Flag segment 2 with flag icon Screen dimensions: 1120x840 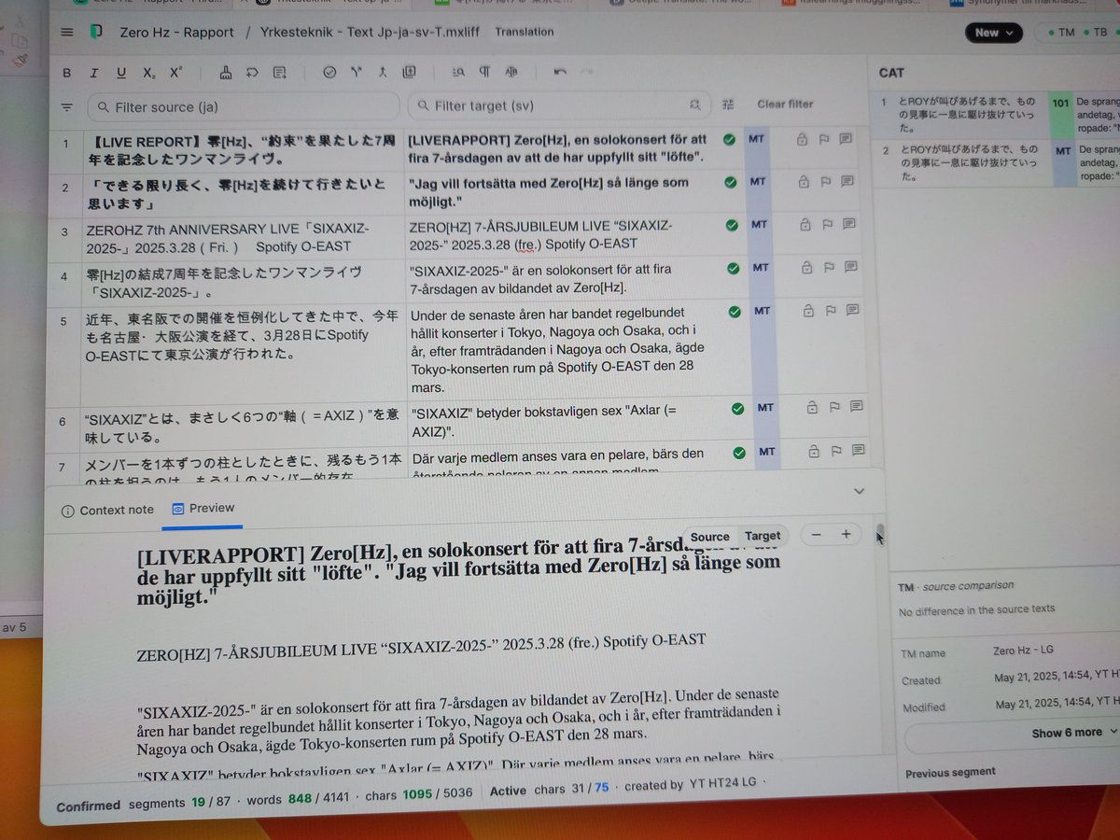[x=824, y=181]
